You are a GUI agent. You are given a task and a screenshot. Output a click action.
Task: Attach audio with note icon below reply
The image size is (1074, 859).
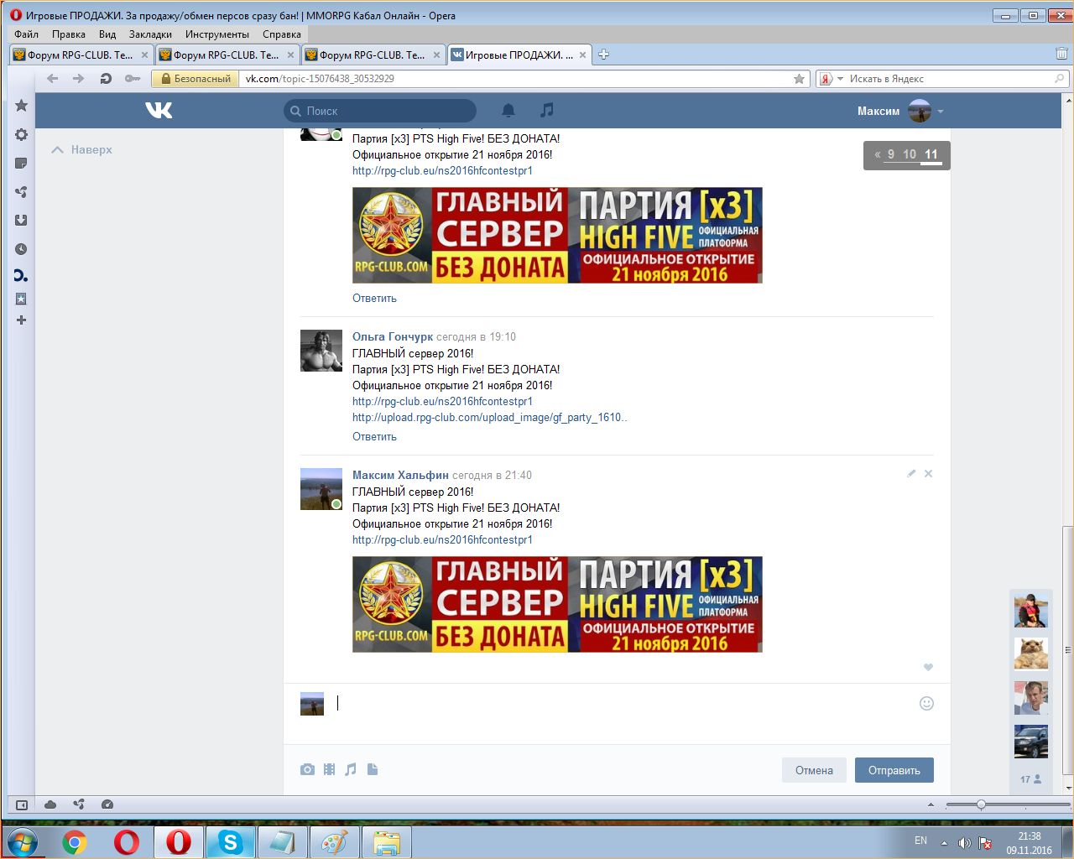pos(351,769)
